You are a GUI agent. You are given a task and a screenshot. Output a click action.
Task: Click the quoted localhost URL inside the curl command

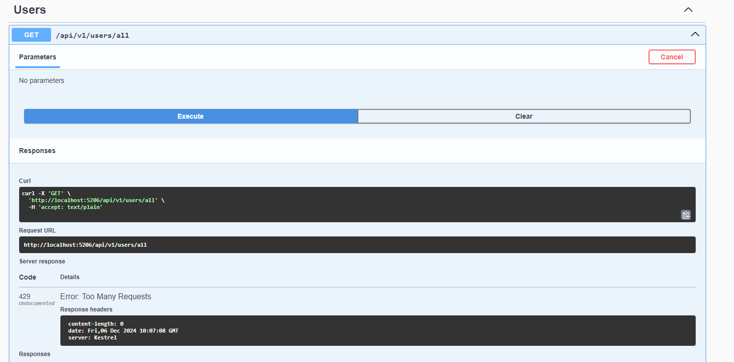93,200
